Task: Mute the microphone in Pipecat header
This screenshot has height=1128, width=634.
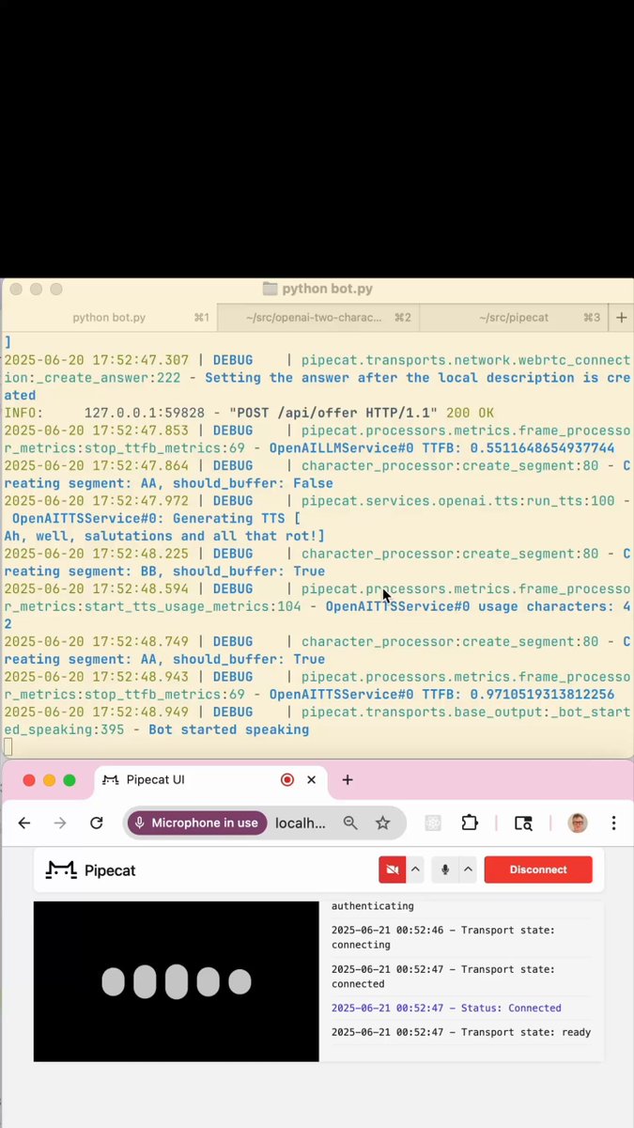Action: [x=445, y=869]
